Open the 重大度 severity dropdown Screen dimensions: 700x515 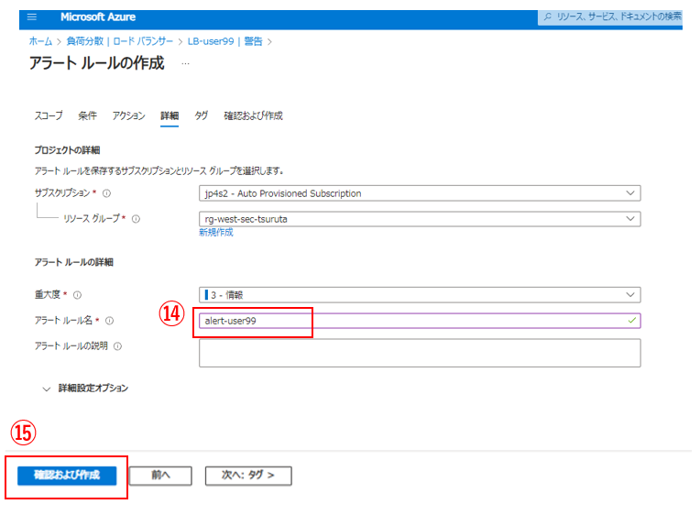point(420,295)
